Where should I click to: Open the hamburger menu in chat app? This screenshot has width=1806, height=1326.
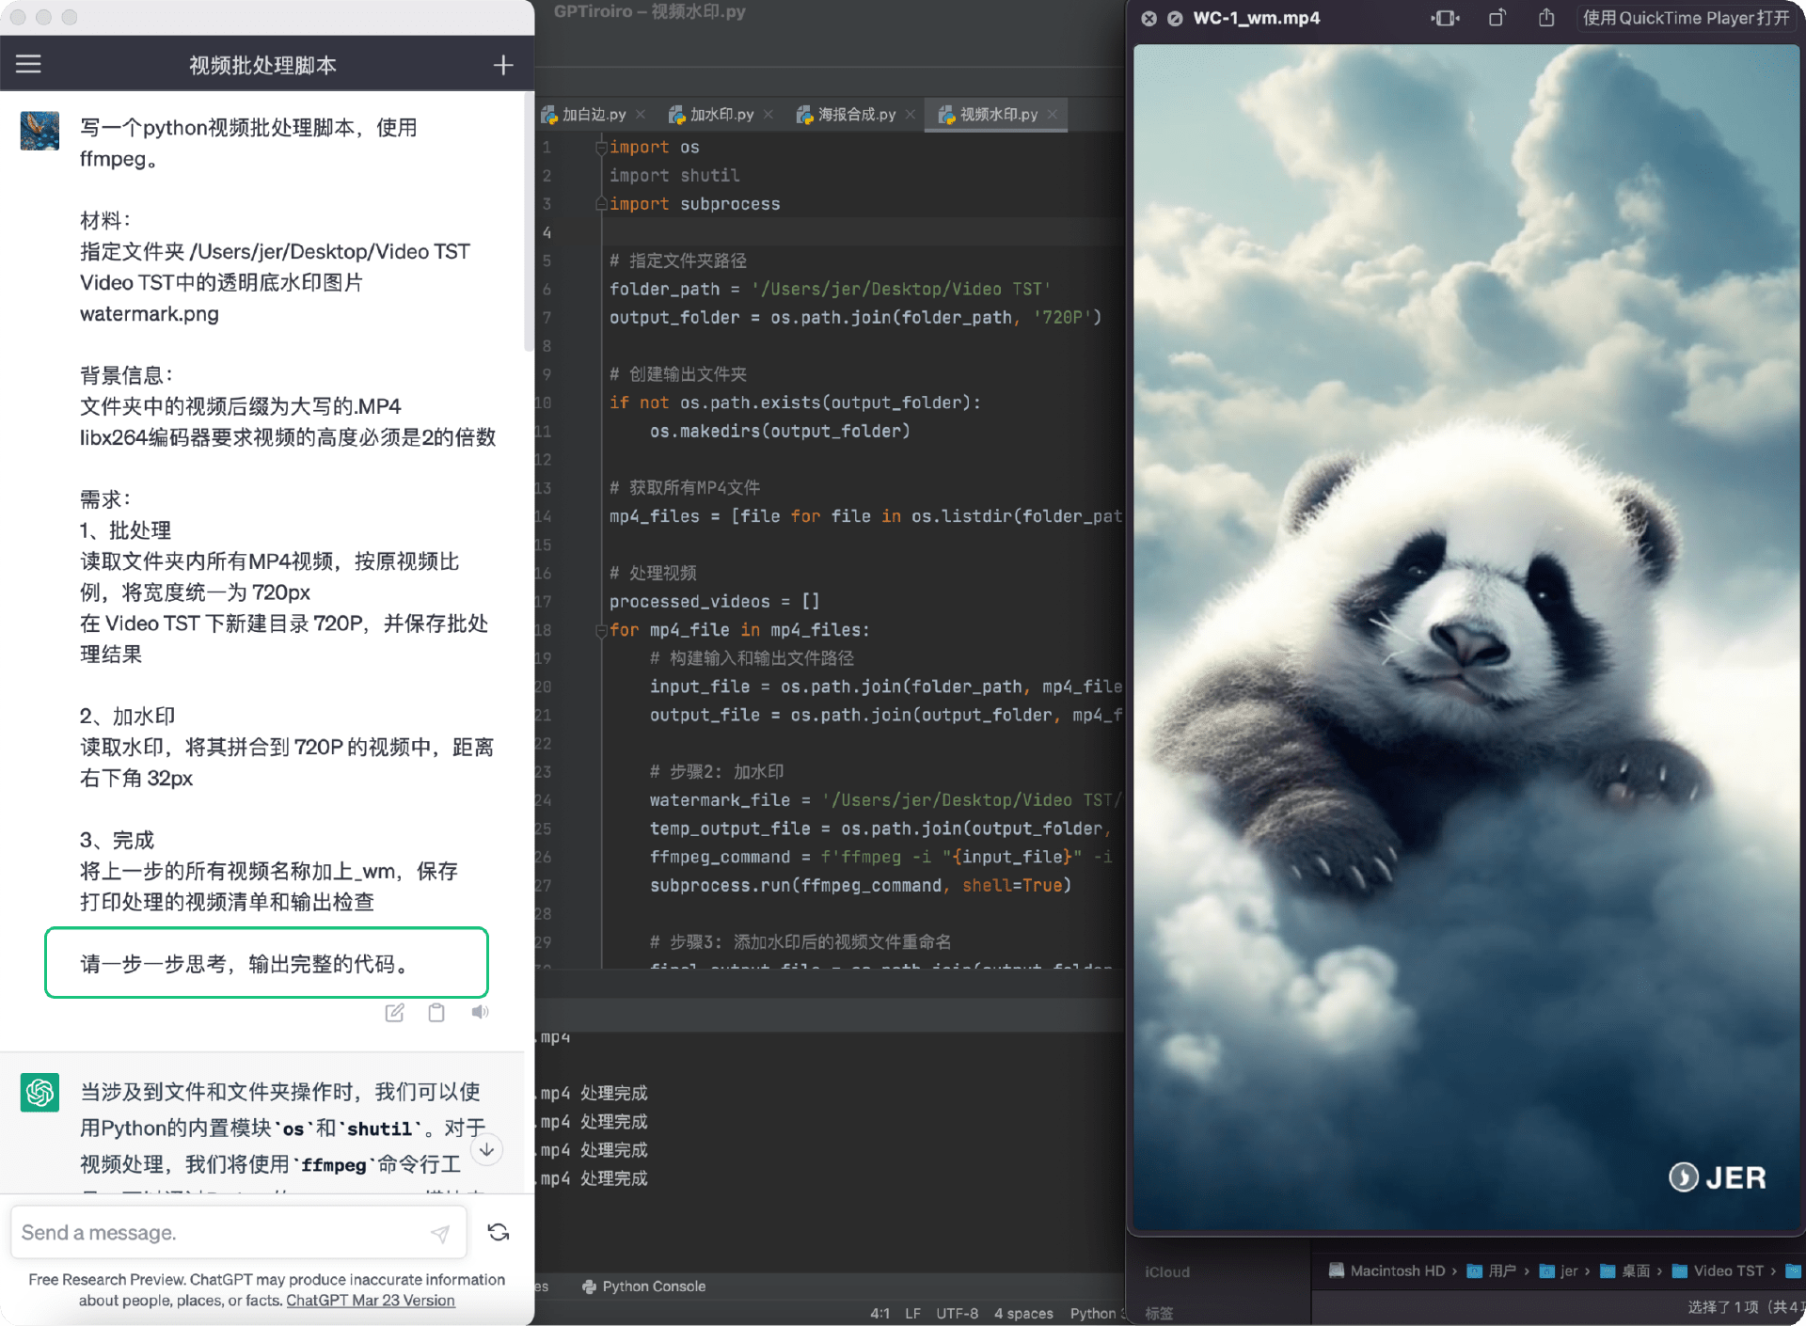click(28, 64)
